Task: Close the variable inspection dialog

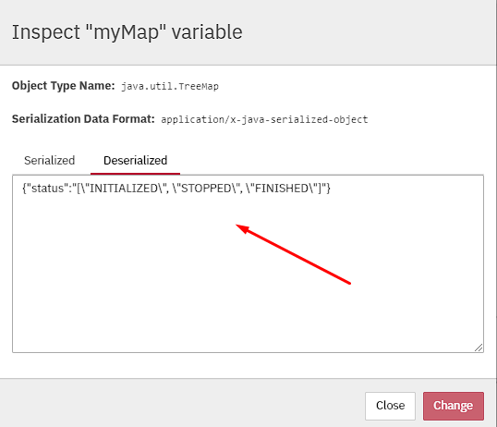Action: tap(390, 406)
